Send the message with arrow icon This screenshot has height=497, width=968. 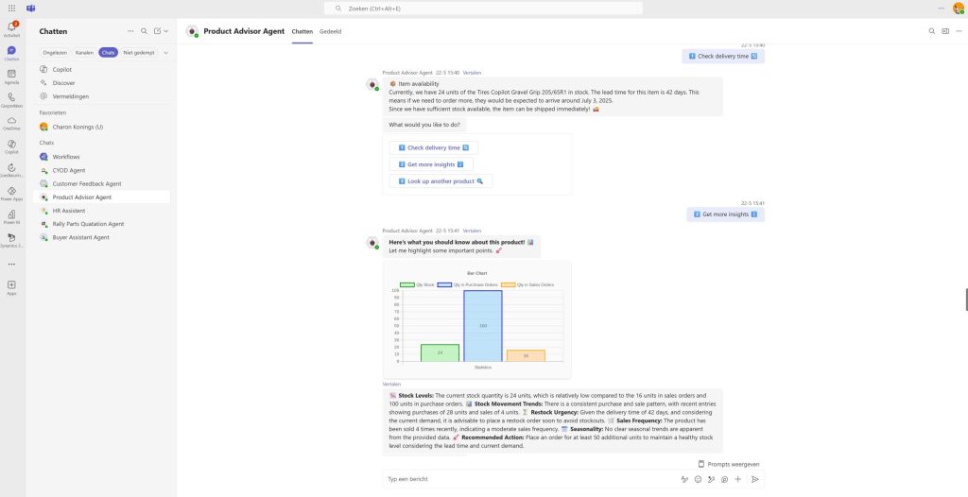click(755, 479)
